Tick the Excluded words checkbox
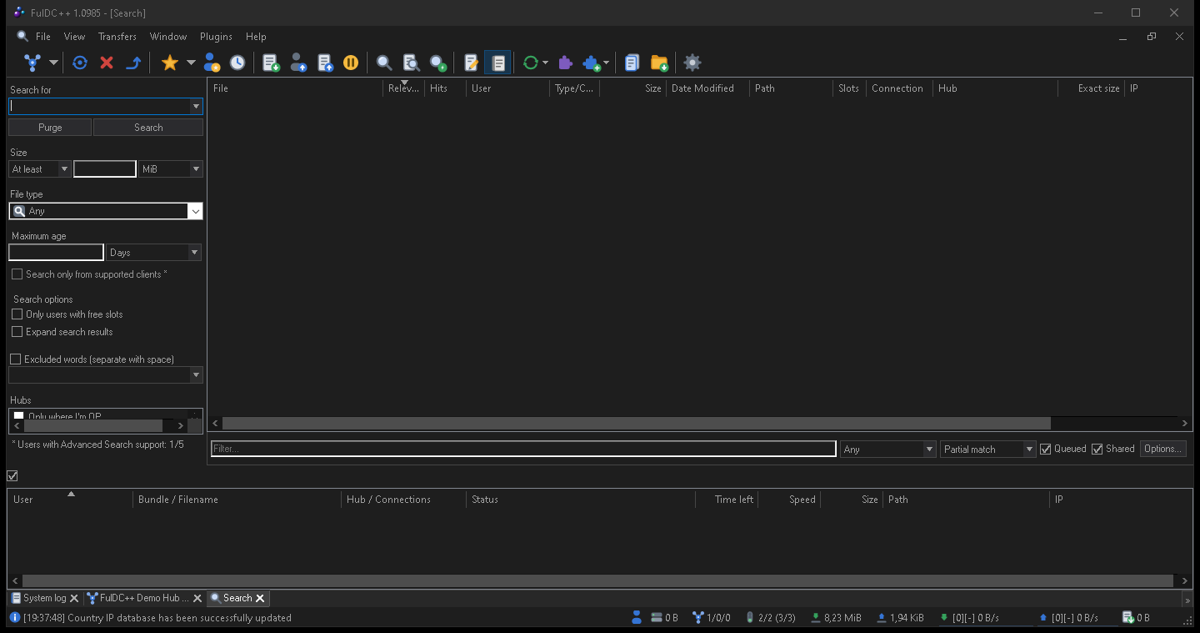This screenshot has height=633, width=1200. [15, 359]
